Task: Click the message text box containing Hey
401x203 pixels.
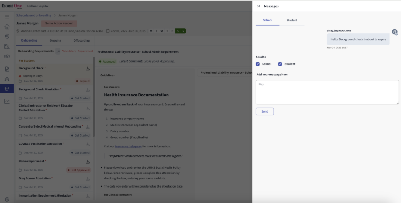Action: pos(327,92)
